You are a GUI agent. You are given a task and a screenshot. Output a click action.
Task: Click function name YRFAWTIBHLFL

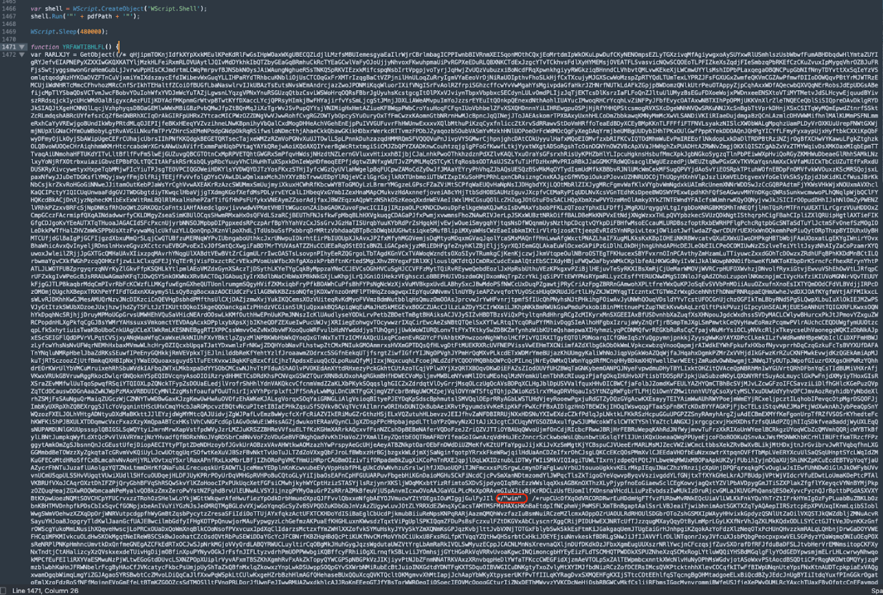click(x=84, y=47)
